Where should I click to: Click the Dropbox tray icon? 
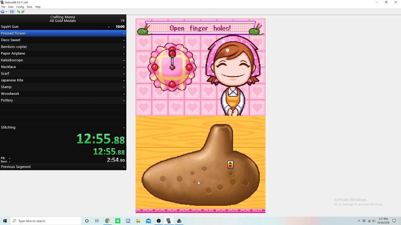tap(364, 221)
